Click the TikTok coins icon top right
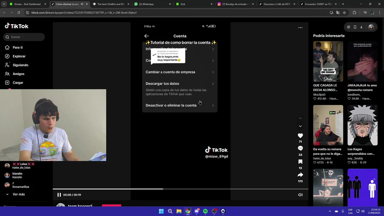The width and height of the screenshot is (384, 216). pos(348,27)
